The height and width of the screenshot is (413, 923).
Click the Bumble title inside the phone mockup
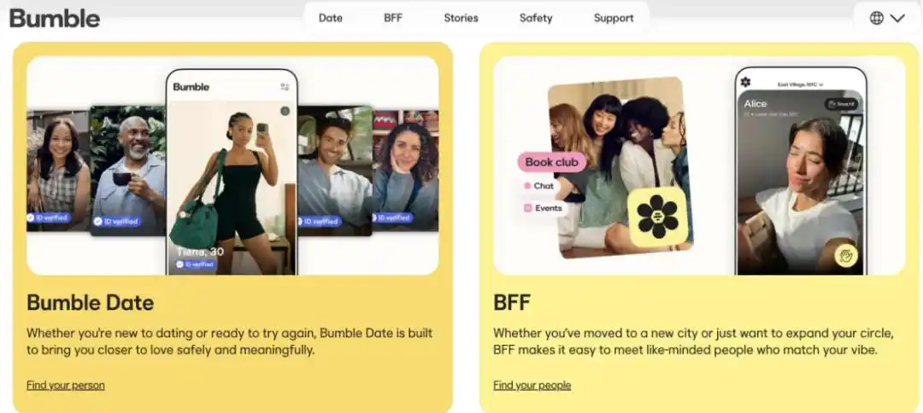tap(191, 87)
